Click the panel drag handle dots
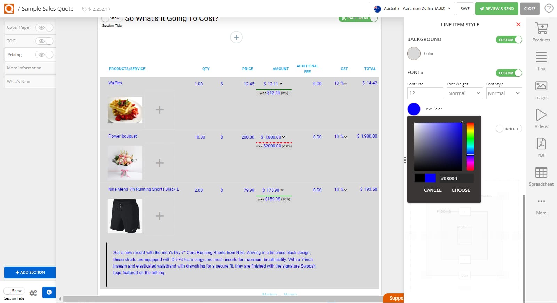Screen dimensions: 557x303 click(x=405, y=160)
